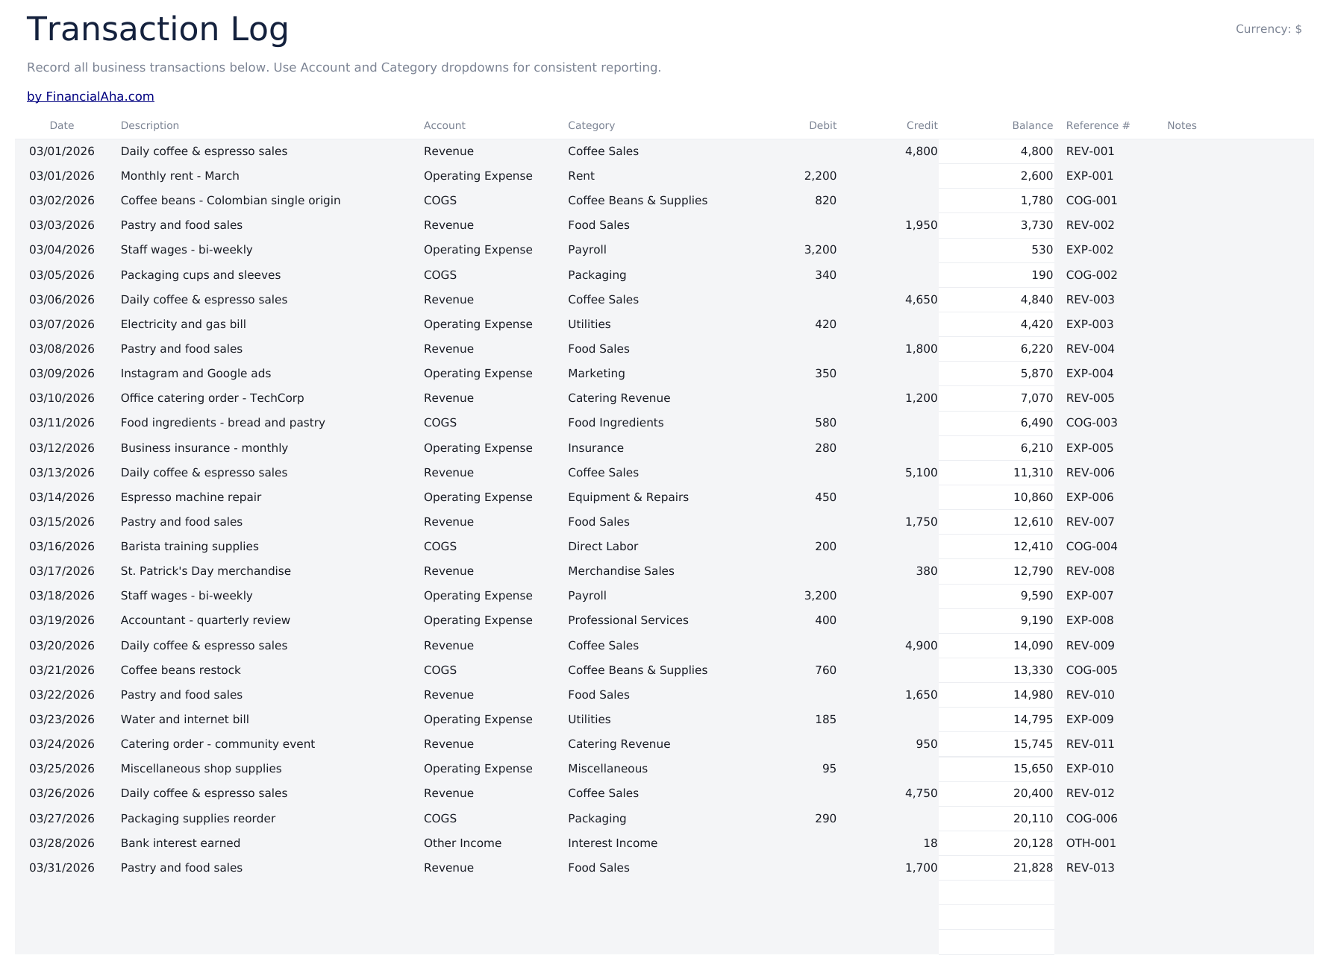The width and height of the screenshot is (1329, 970).
Task: Click Equipment & Repairs category cell
Action: [x=628, y=497]
